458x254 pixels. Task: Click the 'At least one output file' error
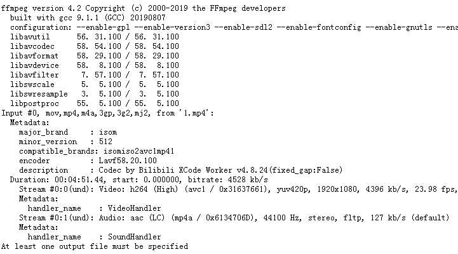pyautogui.click(x=95, y=246)
